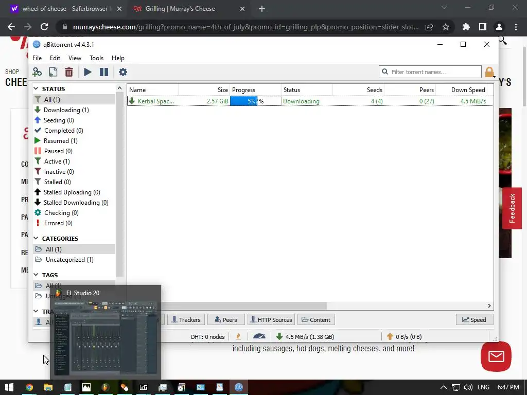Open the Peers tab
The height and width of the screenshot is (395, 527).
pos(226,320)
